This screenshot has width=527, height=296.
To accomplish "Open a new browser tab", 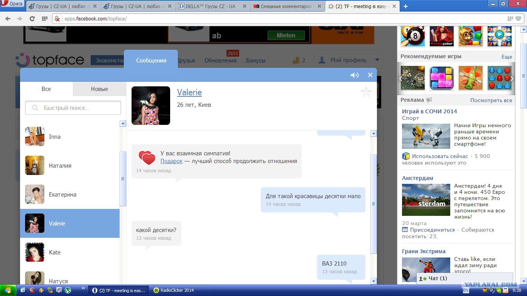I will [x=405, y=6].
